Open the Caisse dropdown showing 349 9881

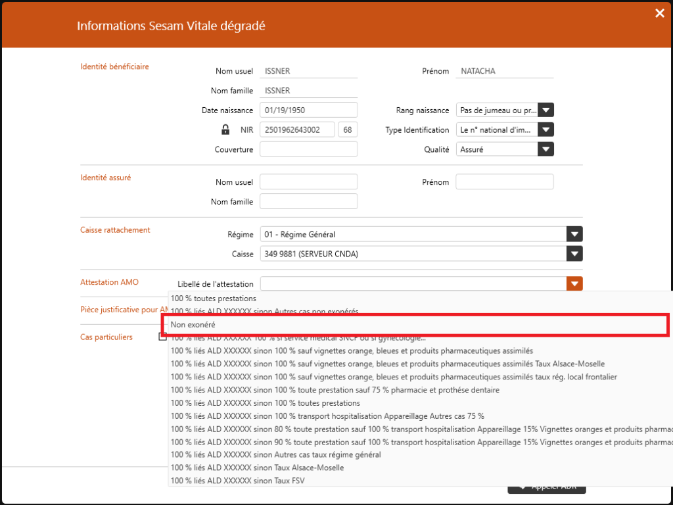[x=574, y=253]
